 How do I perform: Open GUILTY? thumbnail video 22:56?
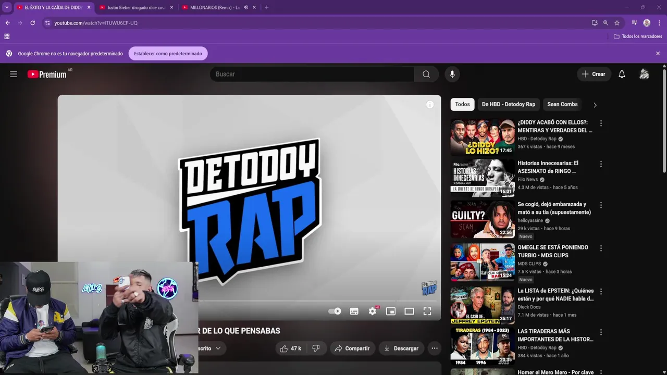(x=483, y=219)
